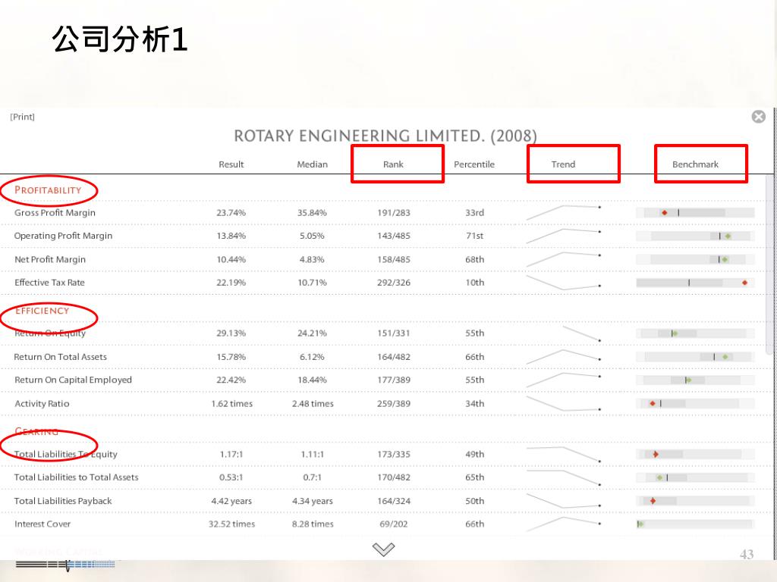Click the Gross Profit Margin trend sparkline

[564, 212]
